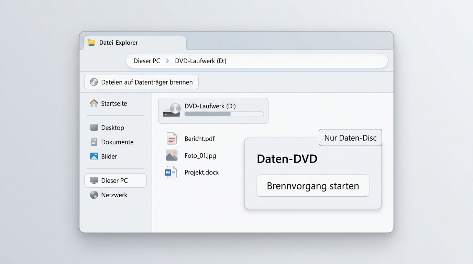Image resolution: width=473 pixels, height=264 pixels.
Task: Select the file name Foto_01.jpg
Action: coord(200,155)
